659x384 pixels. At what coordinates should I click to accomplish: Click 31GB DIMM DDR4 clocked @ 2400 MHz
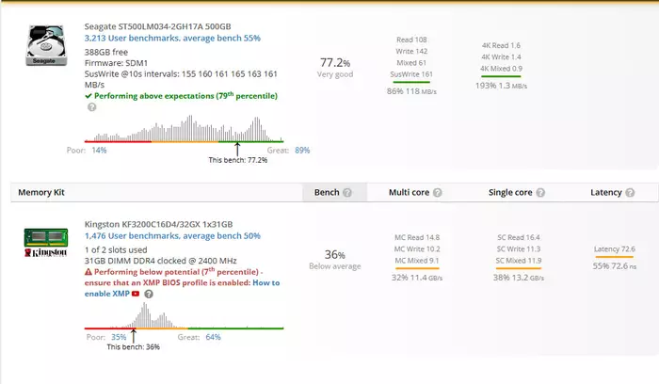(161, 261)
